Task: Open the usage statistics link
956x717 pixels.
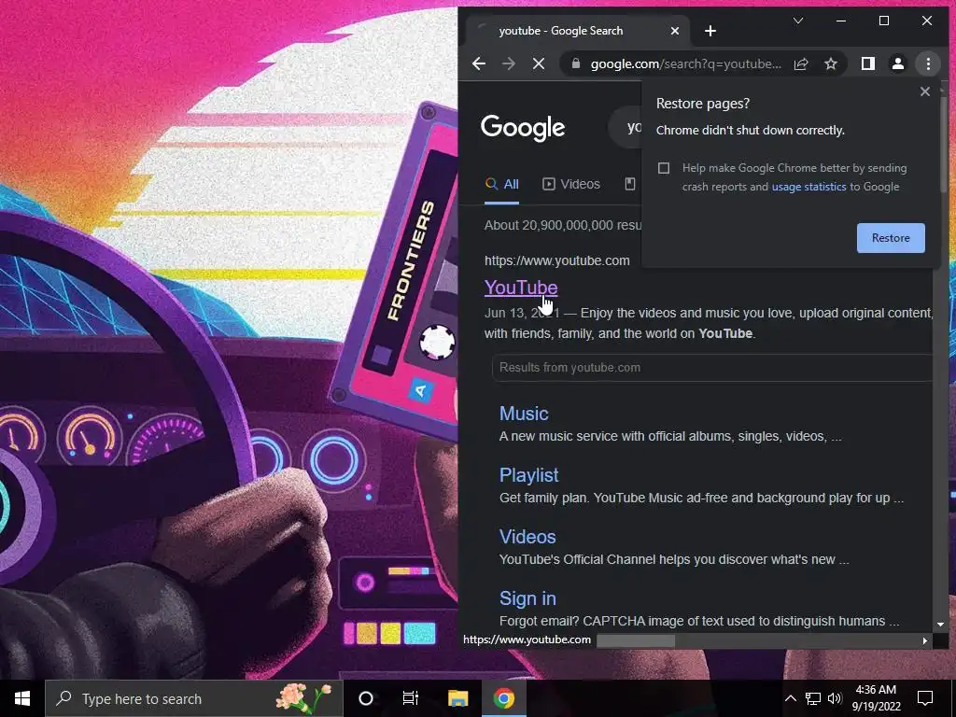Action: tap(809, 187)
